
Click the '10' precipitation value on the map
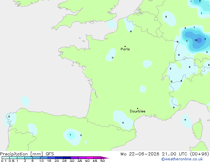196,40
